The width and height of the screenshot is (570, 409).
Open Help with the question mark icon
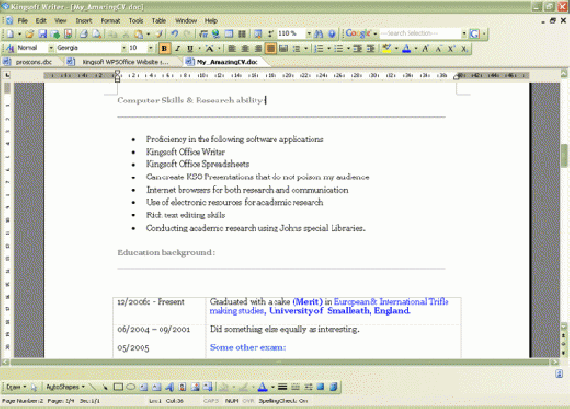(332, 34)
